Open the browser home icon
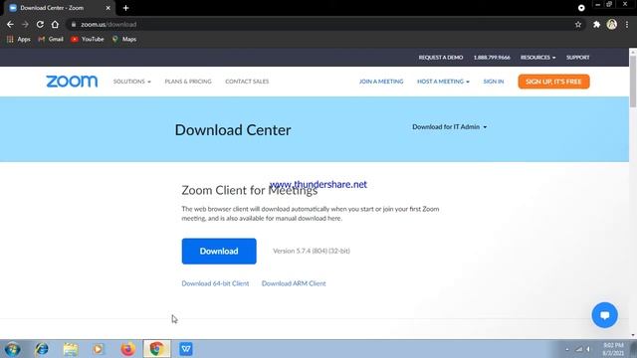 (55, 24)
